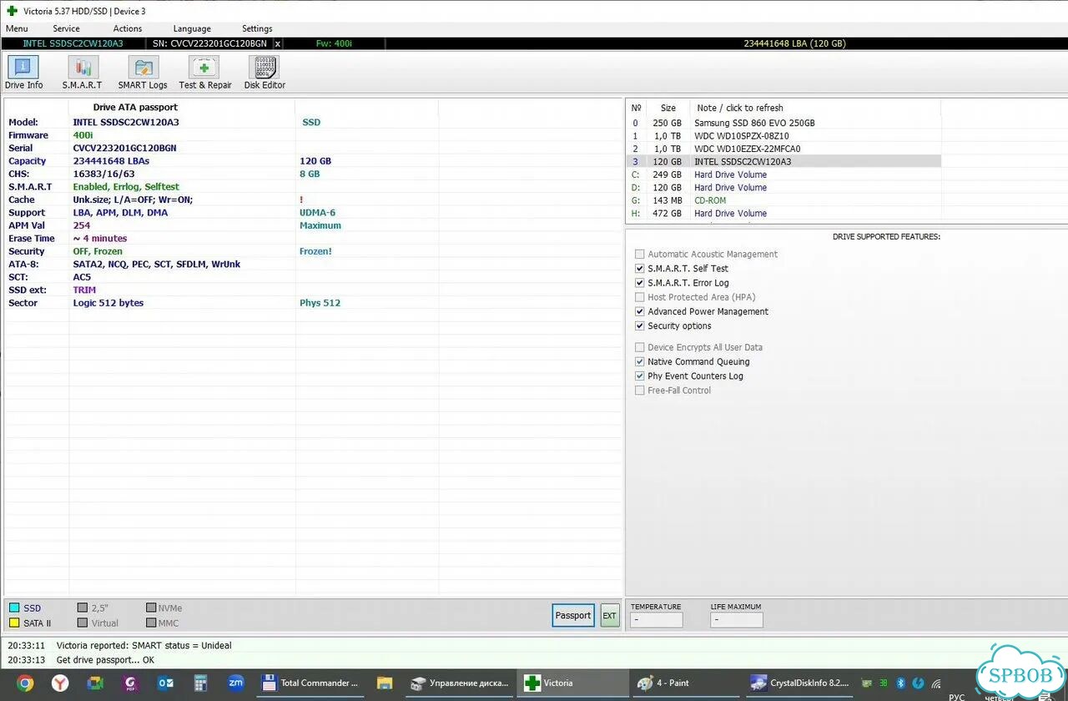This screenshot has width=1068, height=701.
Task: Click the UDMA-6 value in Support row
Action: tap(317, 213)
